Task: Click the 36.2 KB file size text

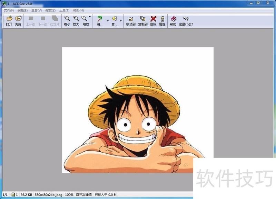Action: tap(26, 195)
